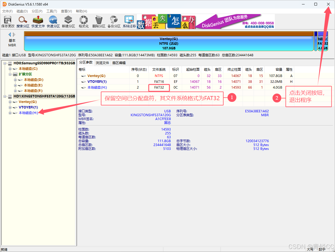Click the 属性 column header

click(289, 70)
